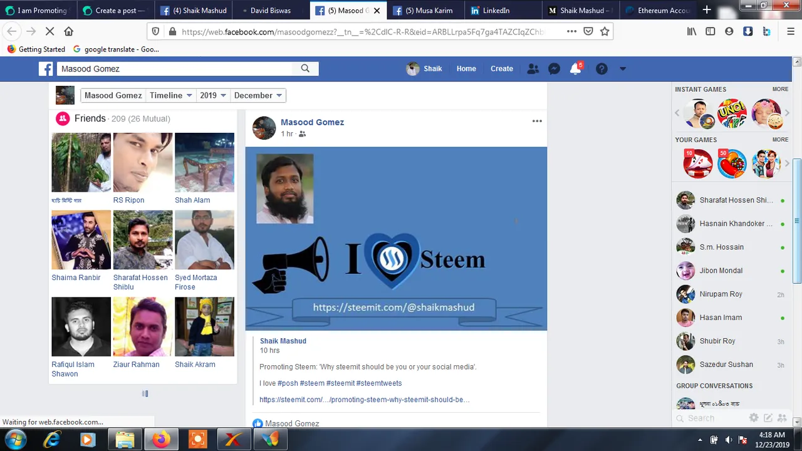Click Home link in Facebook header

(x=466, y=69)
